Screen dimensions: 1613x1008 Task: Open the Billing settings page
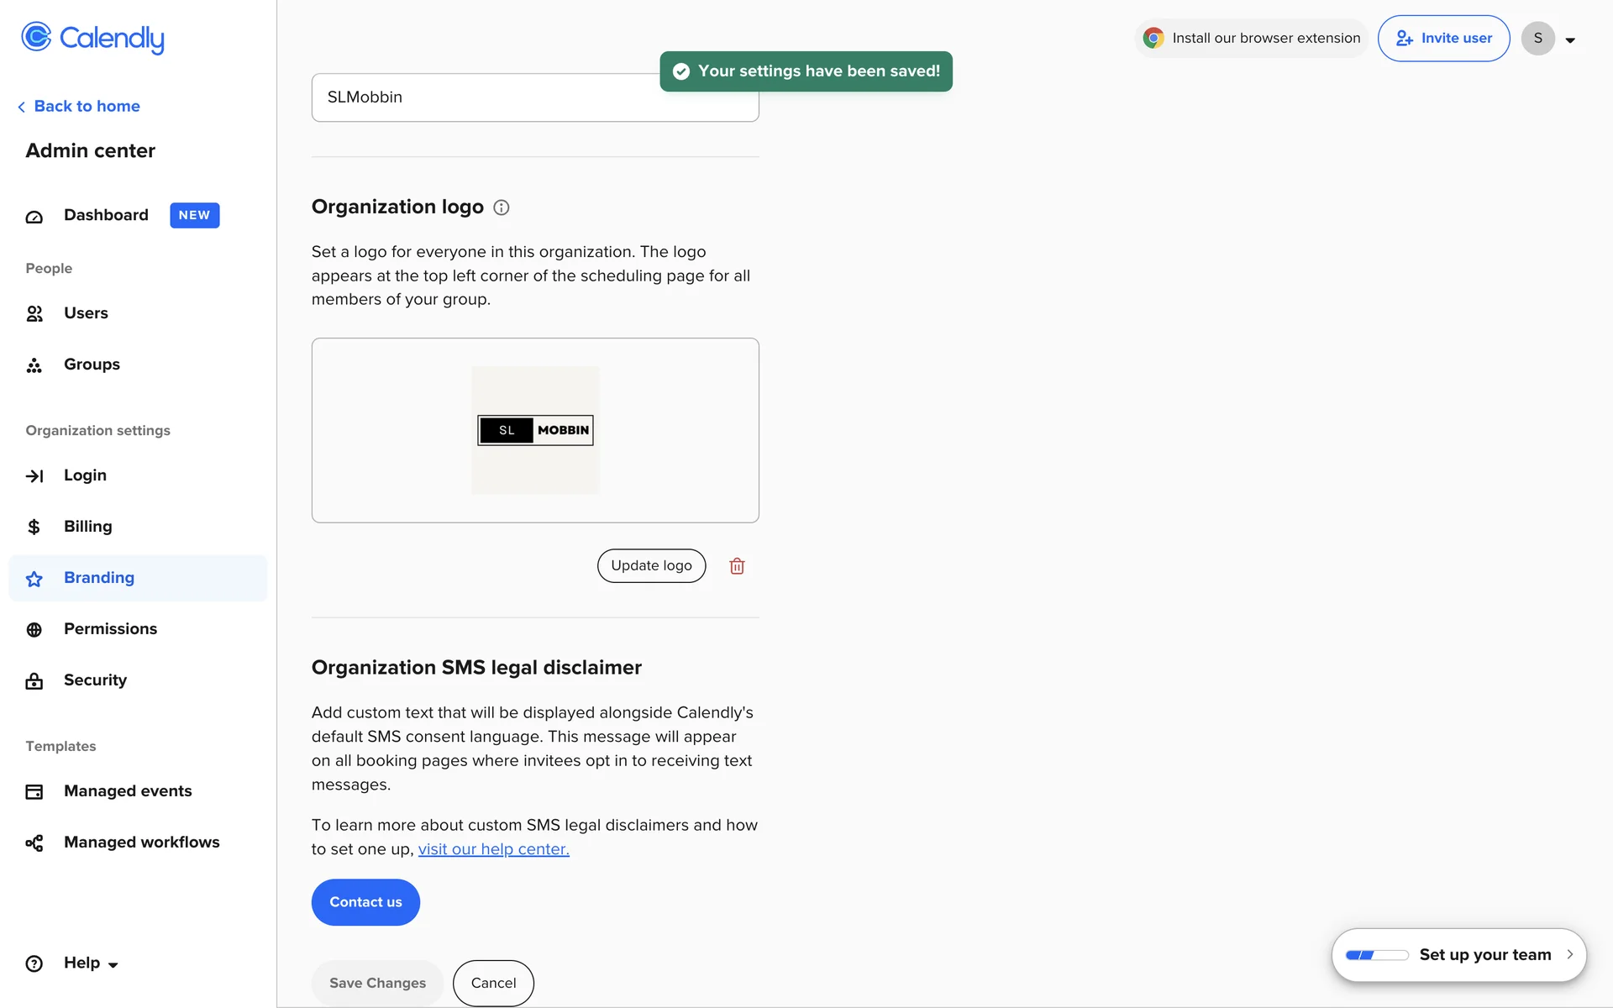87,527
